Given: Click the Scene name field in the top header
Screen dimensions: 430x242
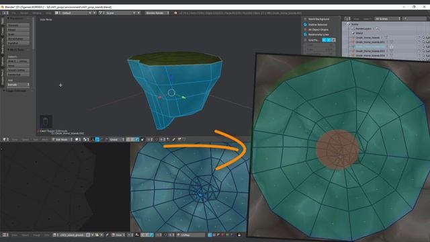Looking at the screenshot, I should (118, 13).
